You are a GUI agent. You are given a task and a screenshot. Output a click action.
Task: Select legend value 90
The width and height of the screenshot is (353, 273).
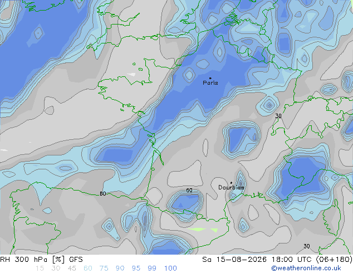pos(120,269)
